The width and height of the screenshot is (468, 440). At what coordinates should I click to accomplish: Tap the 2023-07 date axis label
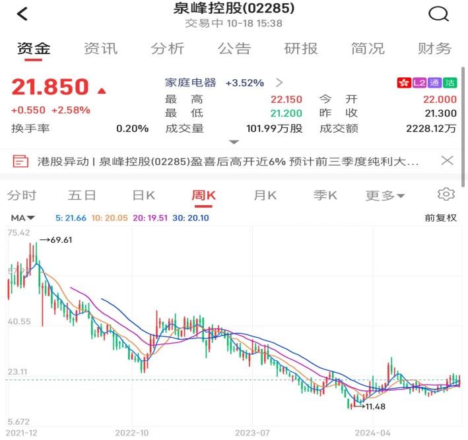[x=252, y=433]
